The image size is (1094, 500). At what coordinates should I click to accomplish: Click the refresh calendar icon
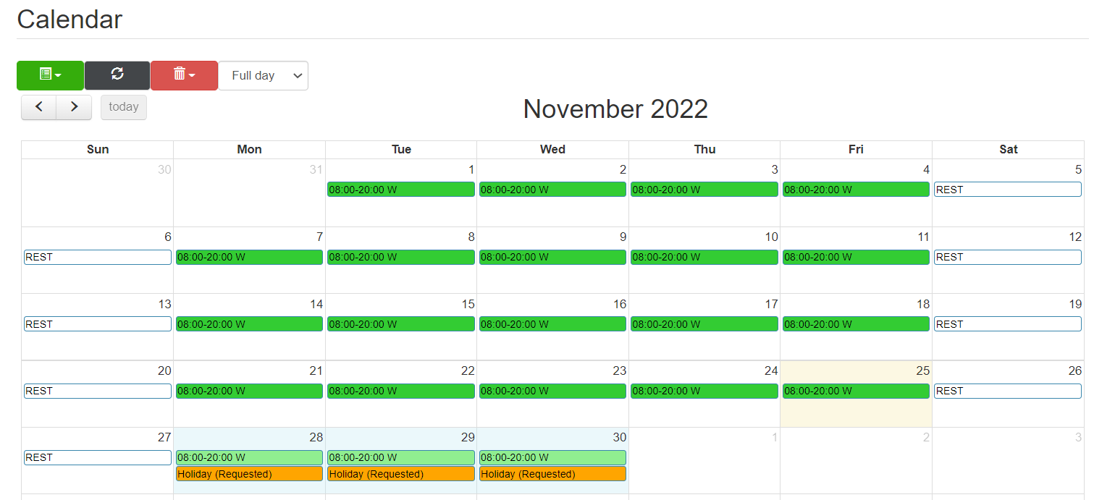pyautogui.click(x=117, y=75)
